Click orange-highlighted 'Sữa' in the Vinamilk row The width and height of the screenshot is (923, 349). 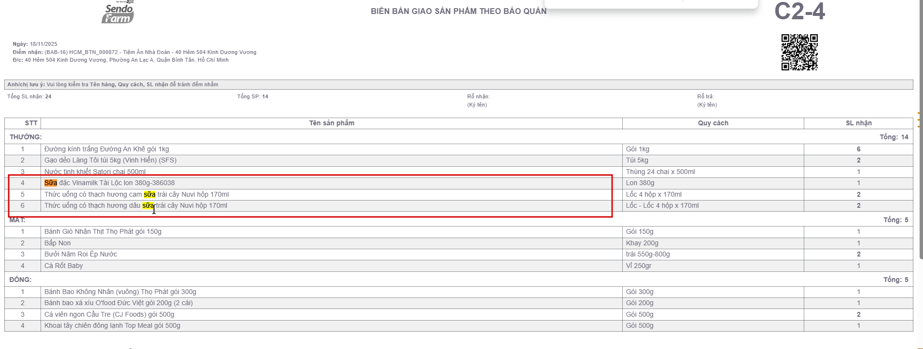click(x=51, y=183)
